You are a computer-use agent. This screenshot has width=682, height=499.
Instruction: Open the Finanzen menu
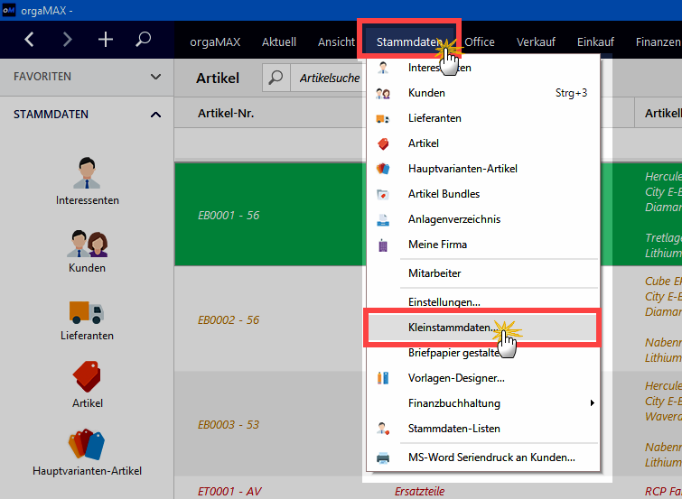pos(659,42)
